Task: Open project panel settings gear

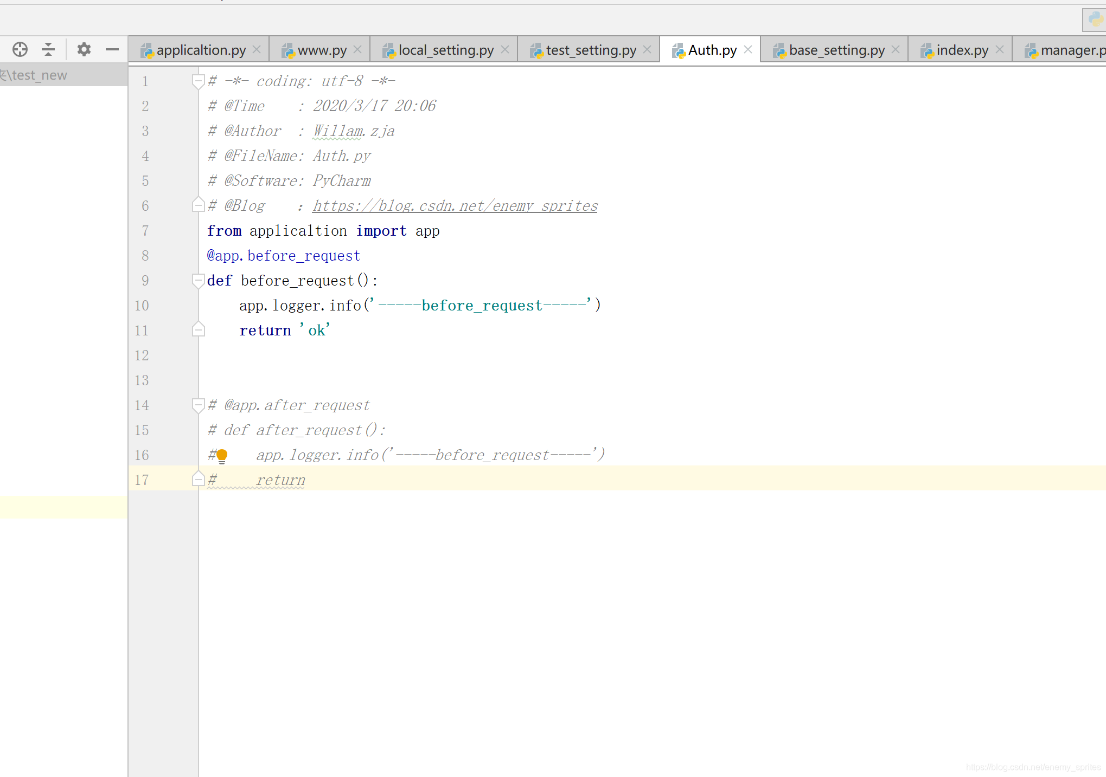Action: tap(84, 49)
